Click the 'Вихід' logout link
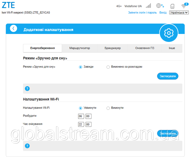 pyautogui.click(x=163, y=13)
